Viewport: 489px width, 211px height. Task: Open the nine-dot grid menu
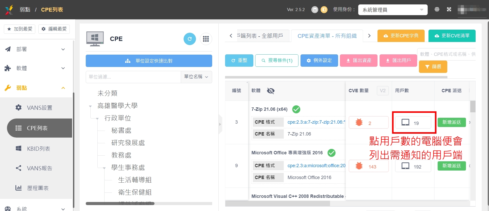tap(206, 39)
